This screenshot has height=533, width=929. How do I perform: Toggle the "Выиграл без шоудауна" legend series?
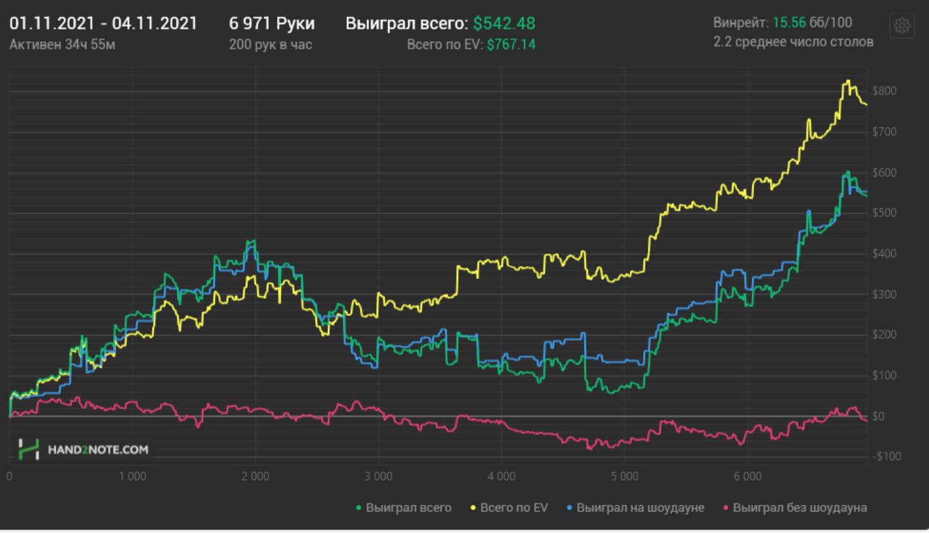point(795,508)
